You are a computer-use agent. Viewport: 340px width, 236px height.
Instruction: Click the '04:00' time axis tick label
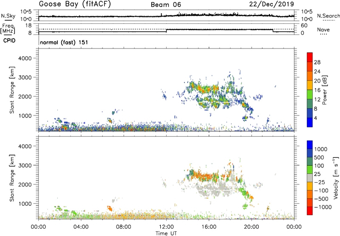click(x=81, y=227)
